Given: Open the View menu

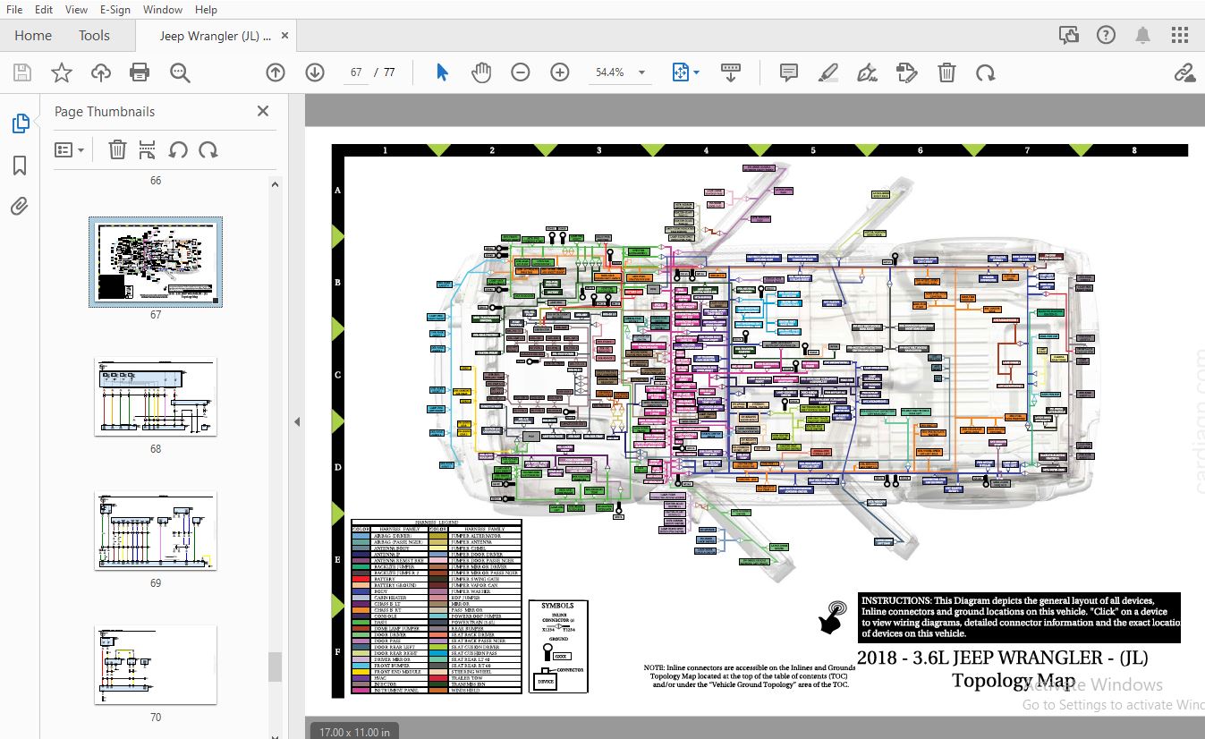Looking at the screenshot, I should [76, 9].
